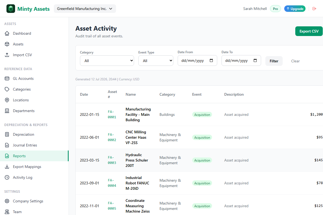
Task: Open the Greenfield Manufacturing Inc. company switcher
Action: click(85, 9)
